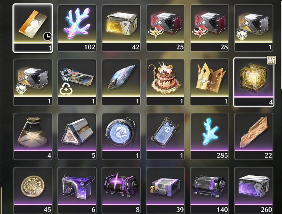Pick the triangular silver case with 5
282x214 pixels.
[77, 136]
